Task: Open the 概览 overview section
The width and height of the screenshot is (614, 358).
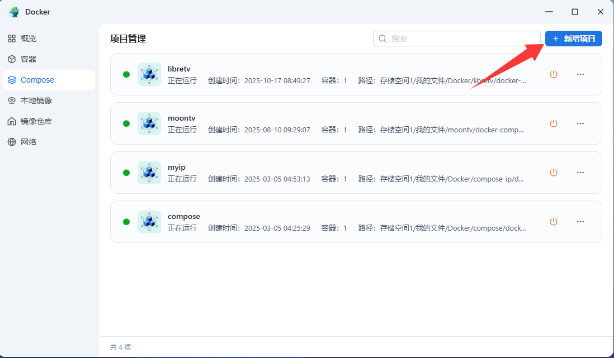Action: tap(49, 39)
